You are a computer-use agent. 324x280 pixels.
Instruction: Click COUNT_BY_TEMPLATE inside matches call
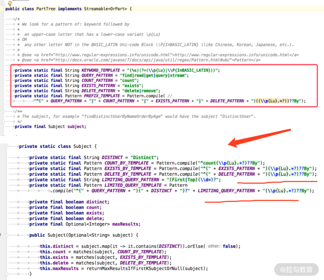[x=140, y=252]
